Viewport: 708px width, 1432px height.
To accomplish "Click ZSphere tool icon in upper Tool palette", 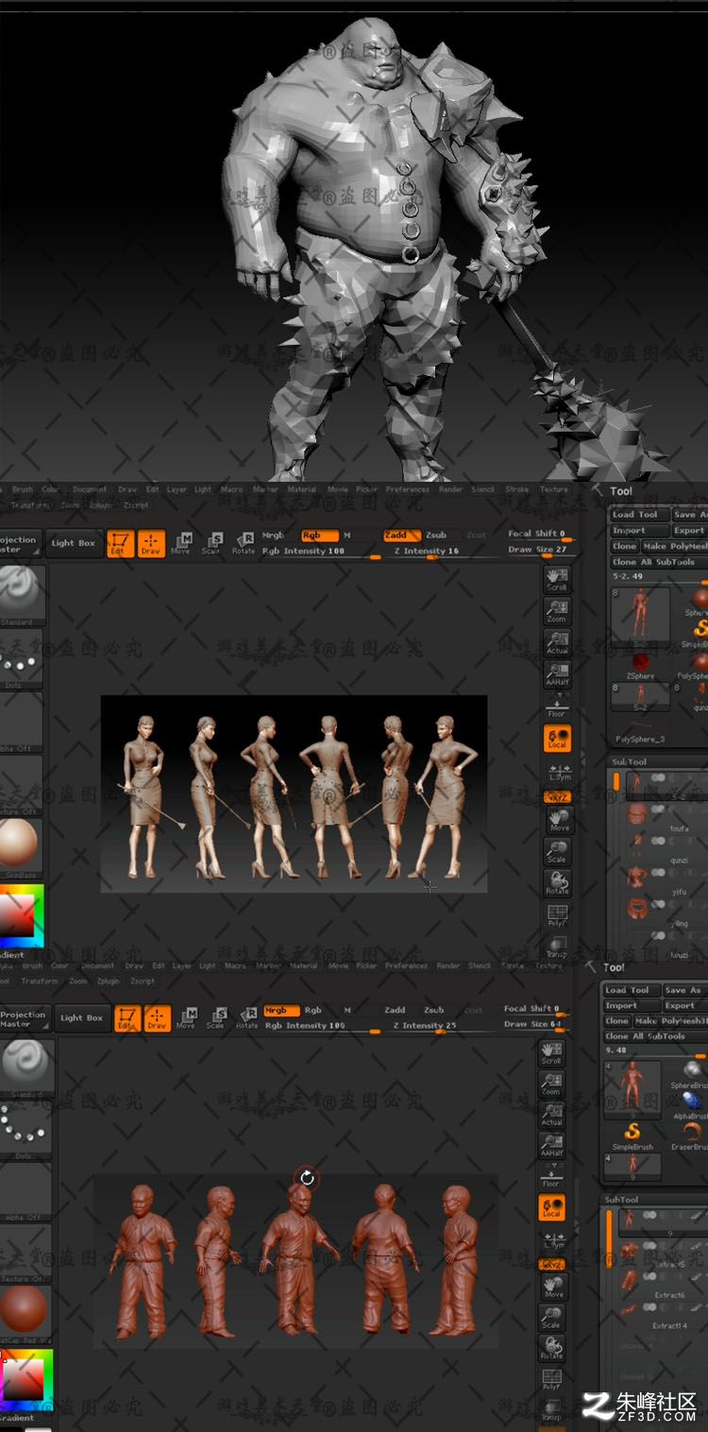I will pyautogui.click(x=641, y=663).
